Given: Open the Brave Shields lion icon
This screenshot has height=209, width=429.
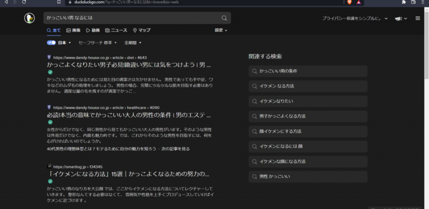Looking at the screenshot, I should (350, 2).
